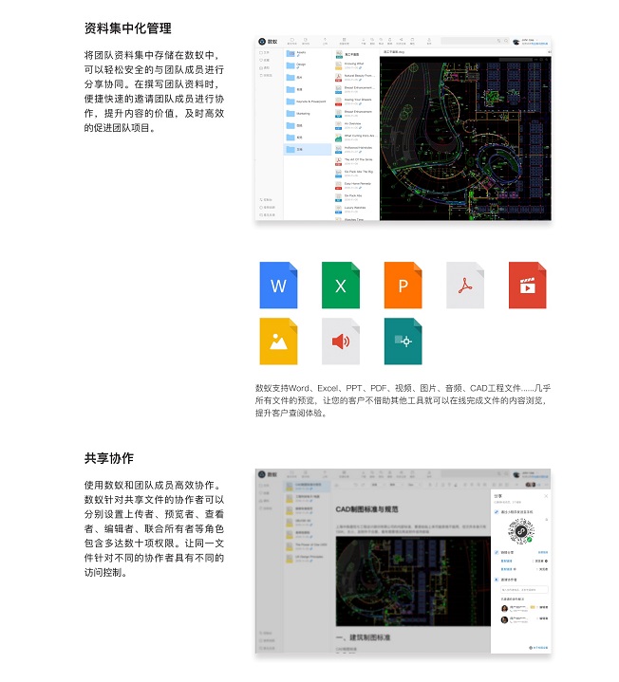Click the CAD floor plan preview image
This screenshot has width=619, height=682.
[463, 133]
